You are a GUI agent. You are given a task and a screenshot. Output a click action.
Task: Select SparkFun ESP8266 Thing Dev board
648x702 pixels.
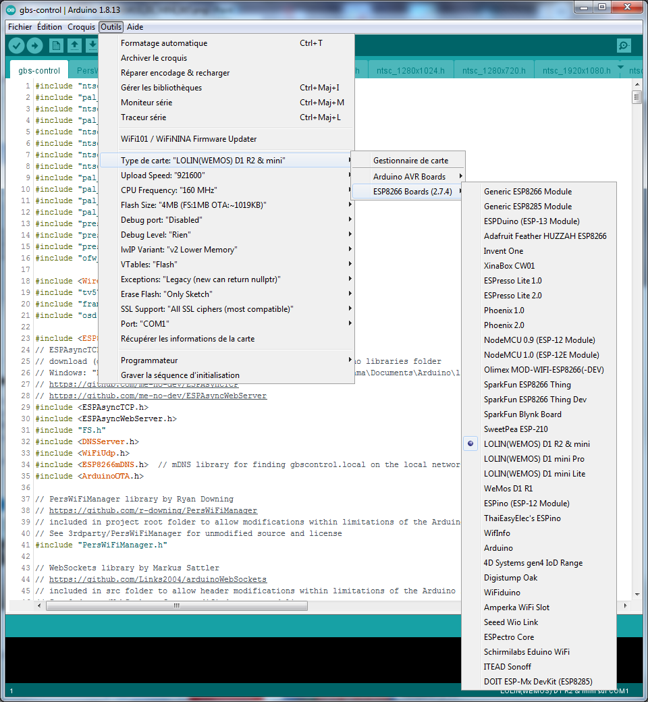539,400
